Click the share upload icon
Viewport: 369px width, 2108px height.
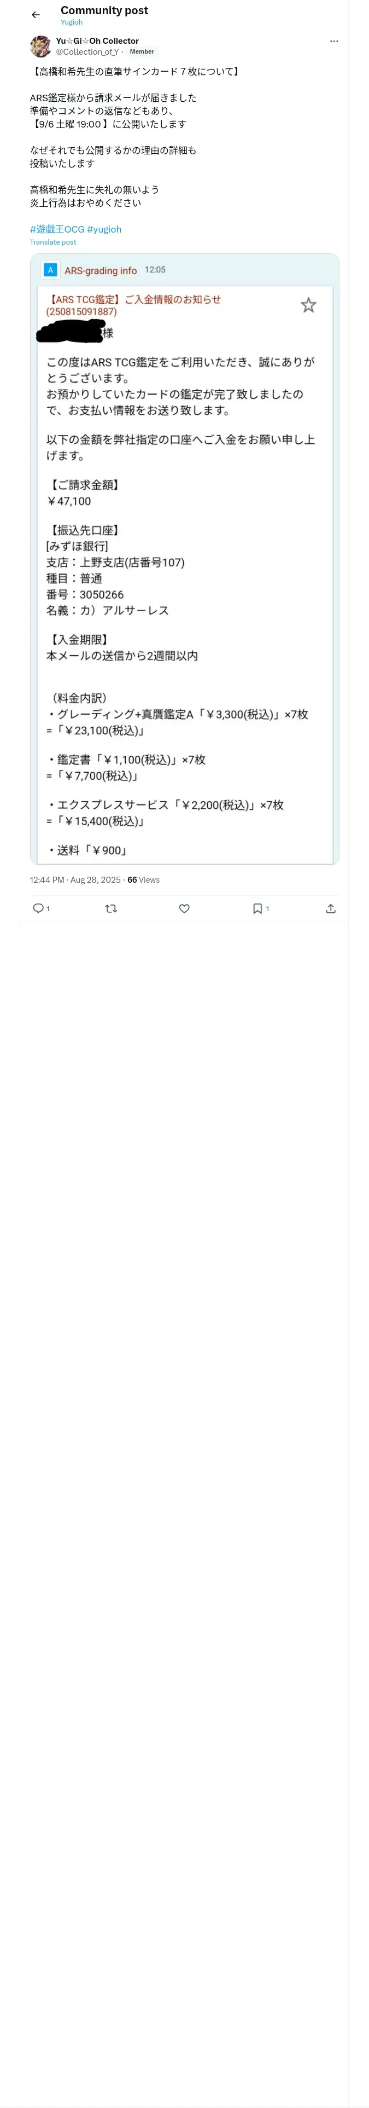pyautogui.click(x=331, y=908)
